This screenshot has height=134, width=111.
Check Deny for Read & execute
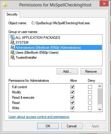point(90,97)
